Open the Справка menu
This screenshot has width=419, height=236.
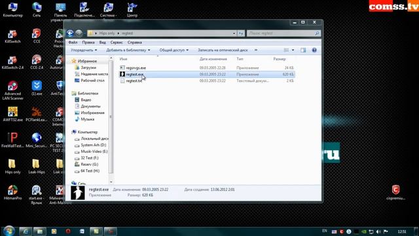click(134, 43)
